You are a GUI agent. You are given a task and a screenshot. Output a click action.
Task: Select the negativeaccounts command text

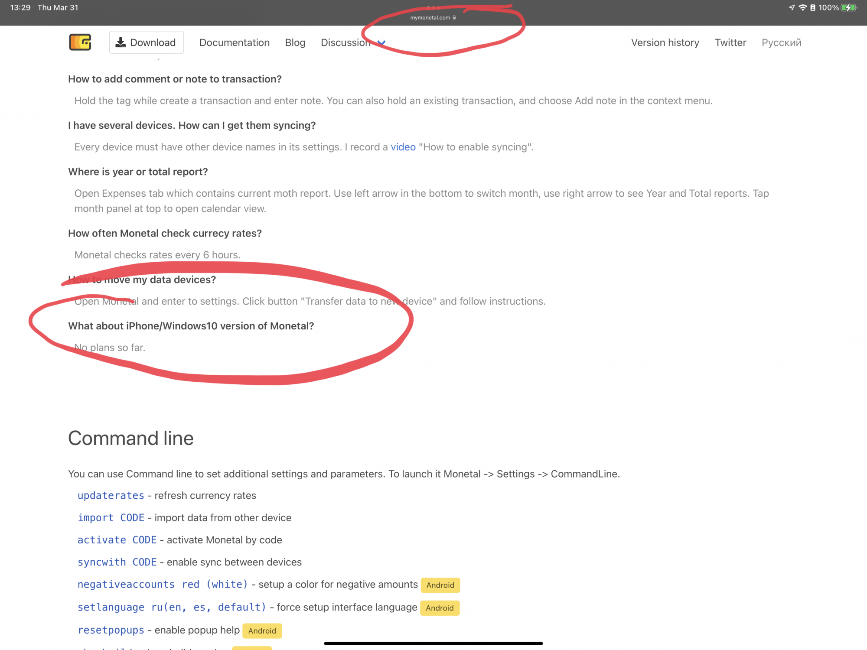tap(163, 584)
